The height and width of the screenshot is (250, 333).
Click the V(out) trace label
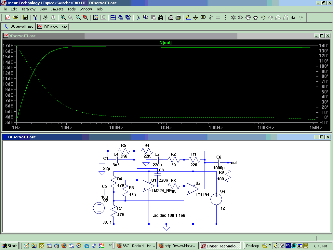166,43
